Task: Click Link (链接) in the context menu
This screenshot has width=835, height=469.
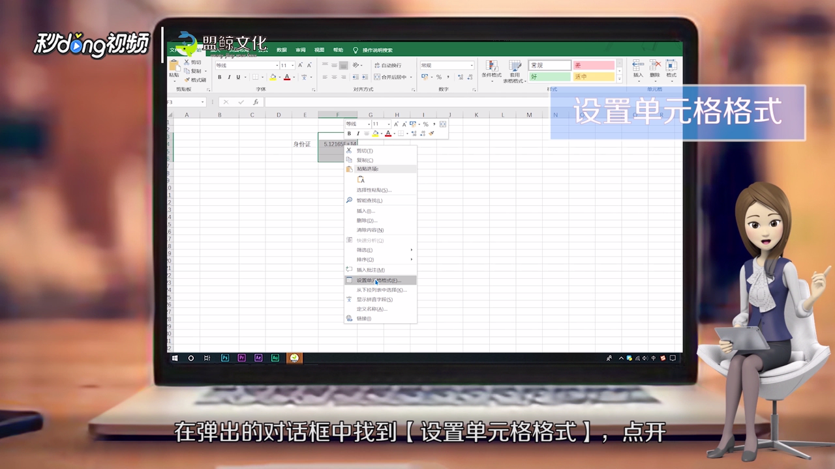Action: pos(380,319)
